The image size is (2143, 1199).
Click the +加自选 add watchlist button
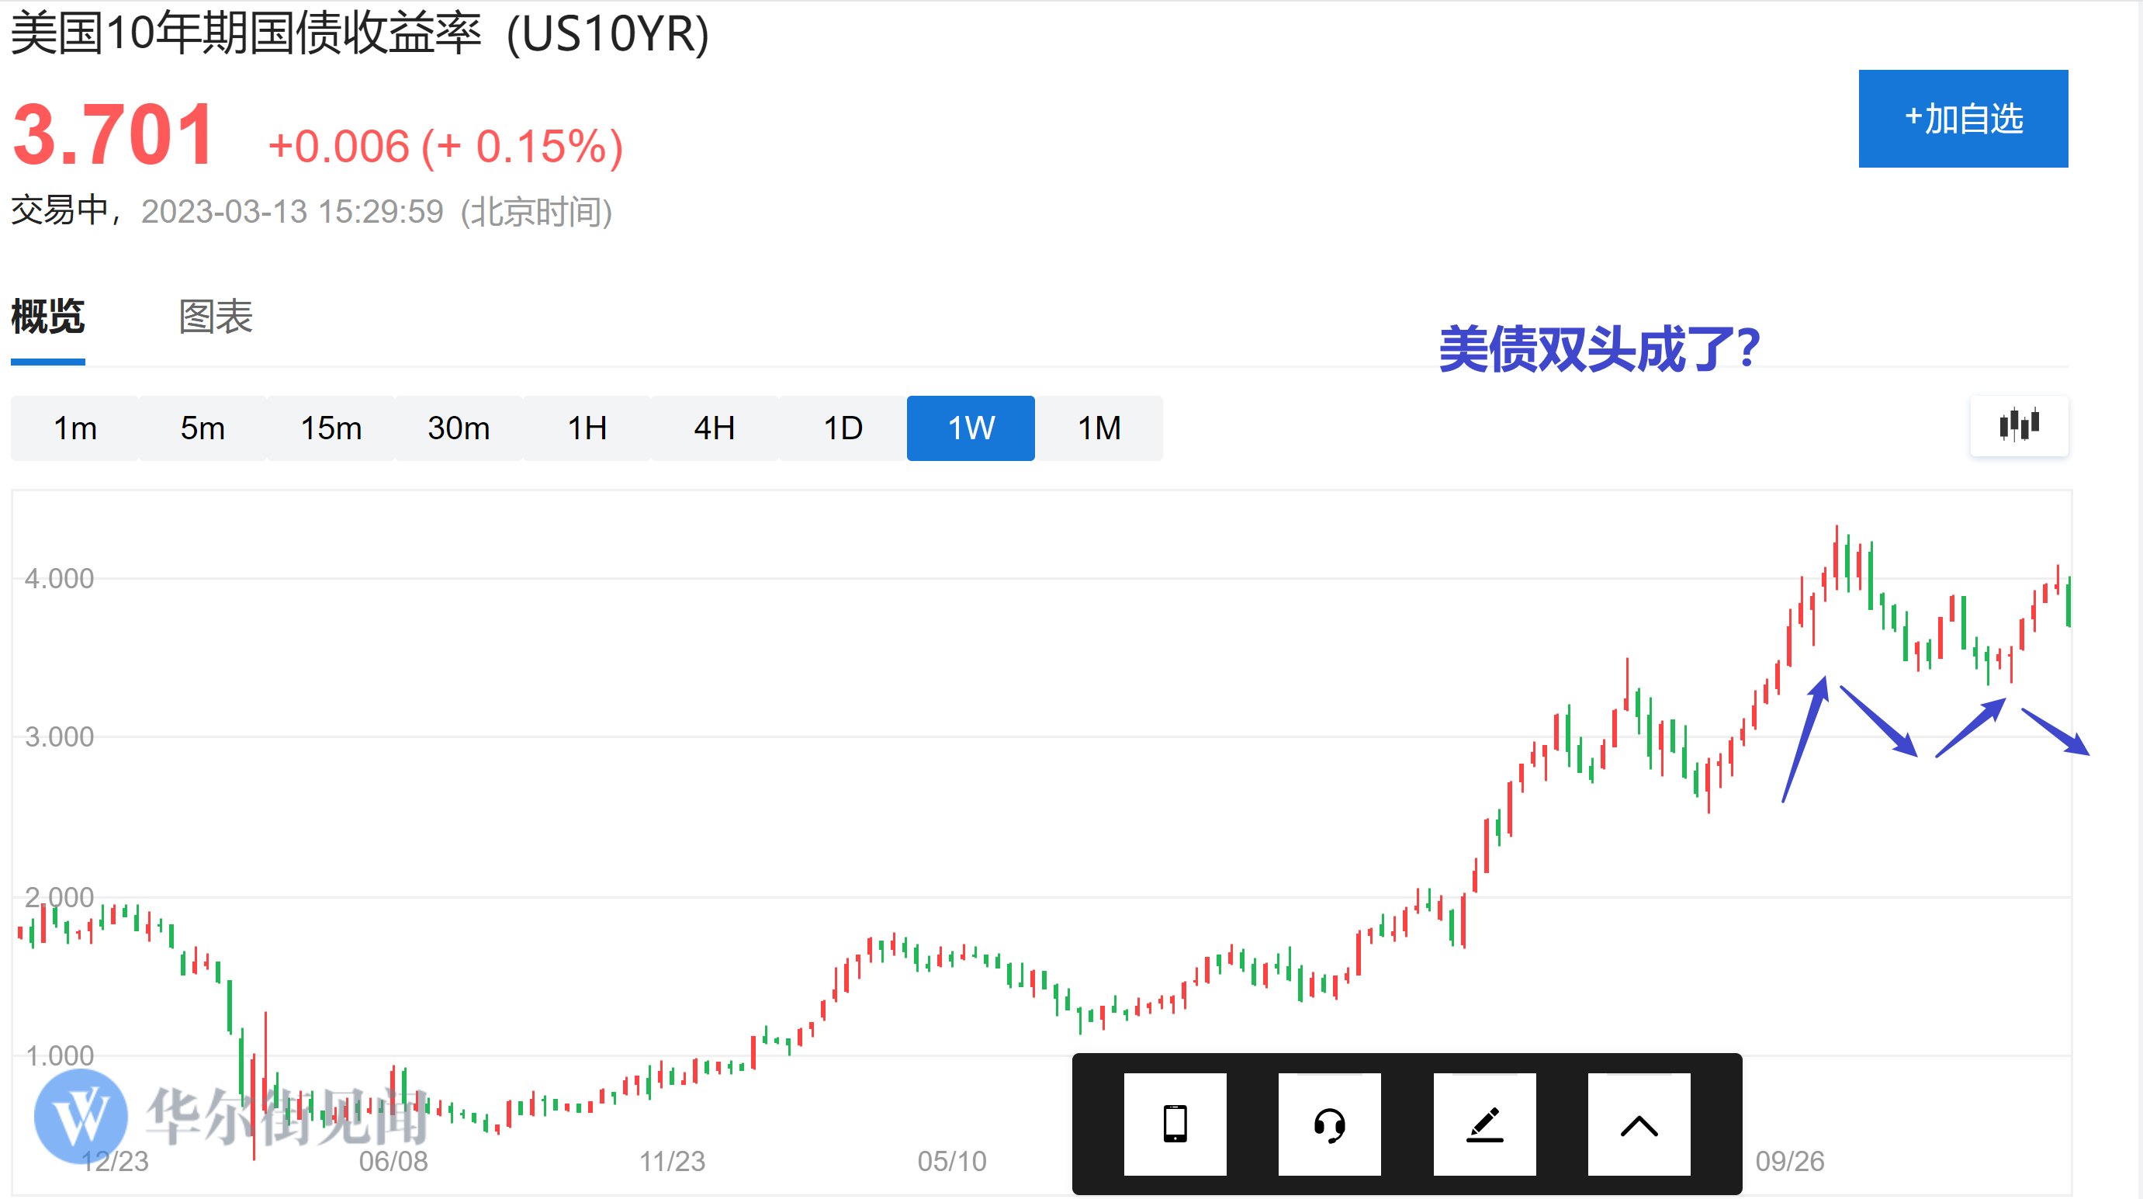[1962, 118]
